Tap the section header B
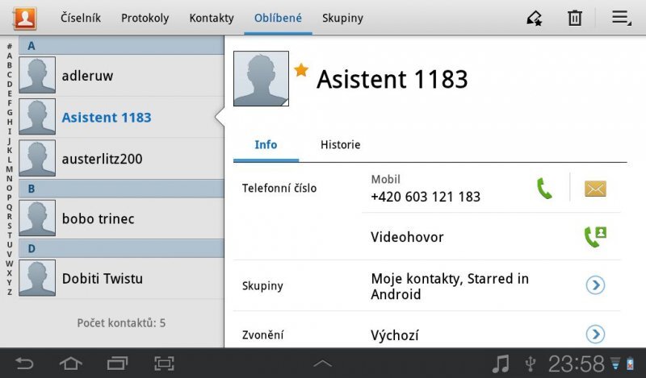The image size is (646, 378). pyautogui.click(x=121, y=189)
